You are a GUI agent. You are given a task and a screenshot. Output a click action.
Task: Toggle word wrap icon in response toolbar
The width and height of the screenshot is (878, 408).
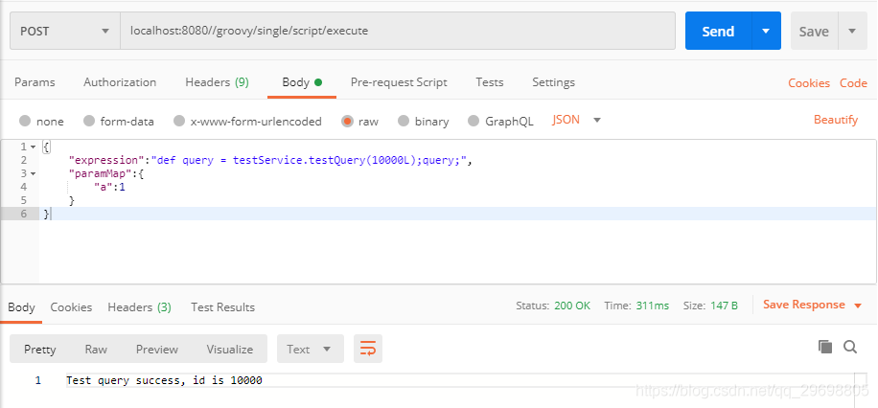[368, 349]
